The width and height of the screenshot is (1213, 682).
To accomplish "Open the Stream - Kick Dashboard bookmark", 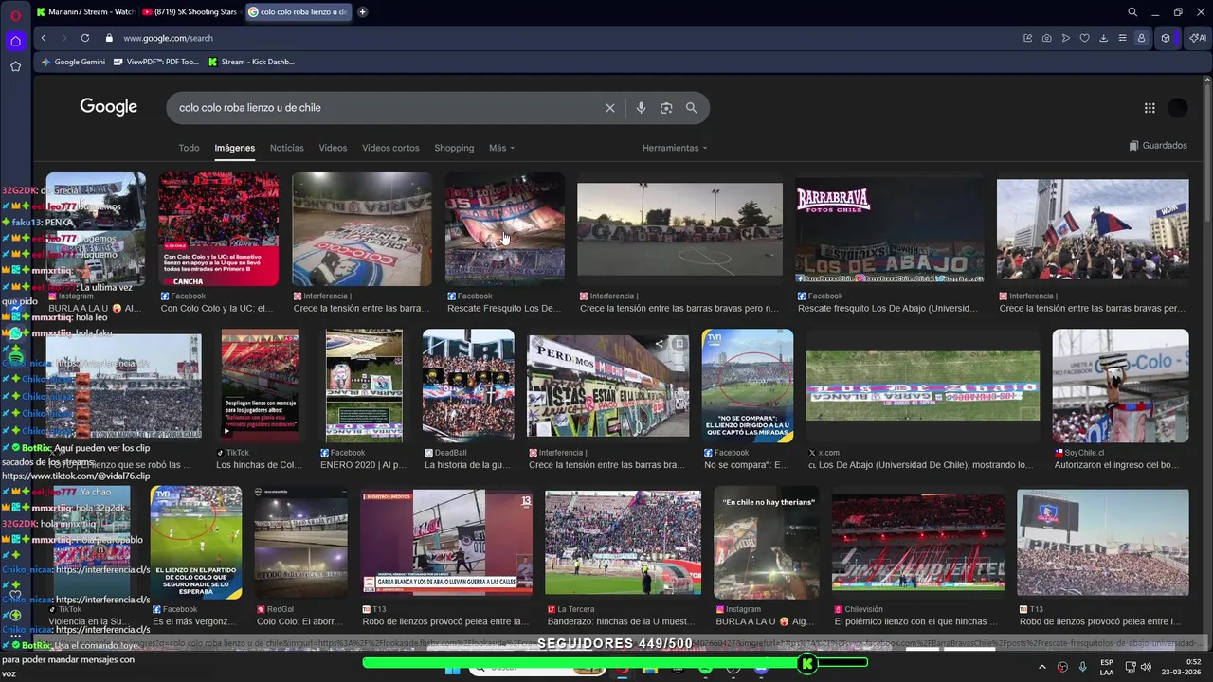I will click(x=251, y=62).
